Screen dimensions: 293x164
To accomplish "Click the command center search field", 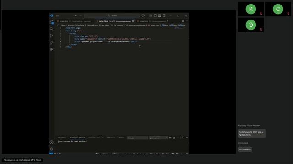I will (112, 15).
